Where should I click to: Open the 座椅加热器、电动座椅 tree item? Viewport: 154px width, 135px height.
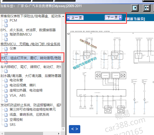point(26,90)
